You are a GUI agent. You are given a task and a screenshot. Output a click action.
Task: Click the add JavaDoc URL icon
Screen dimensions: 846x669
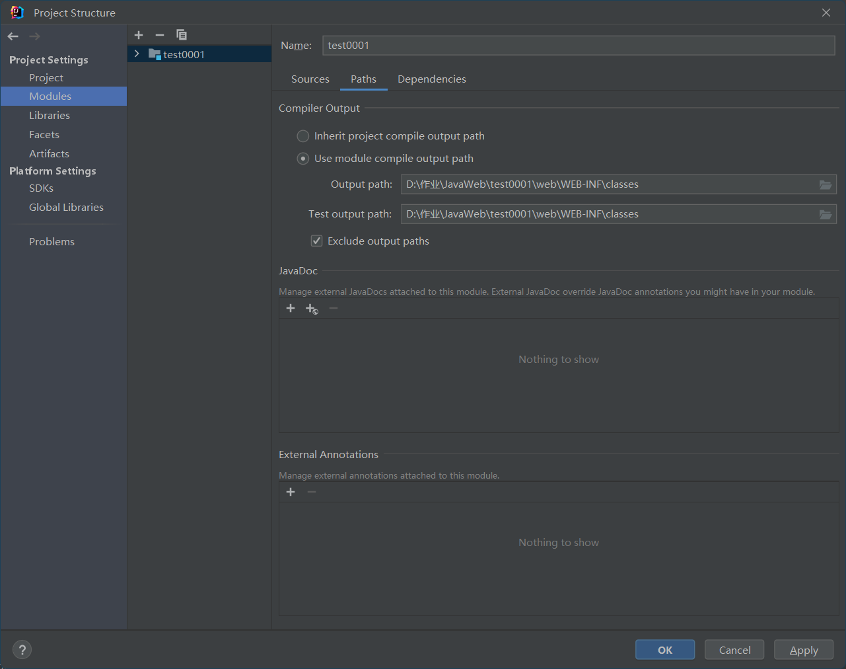click(312, 309)
